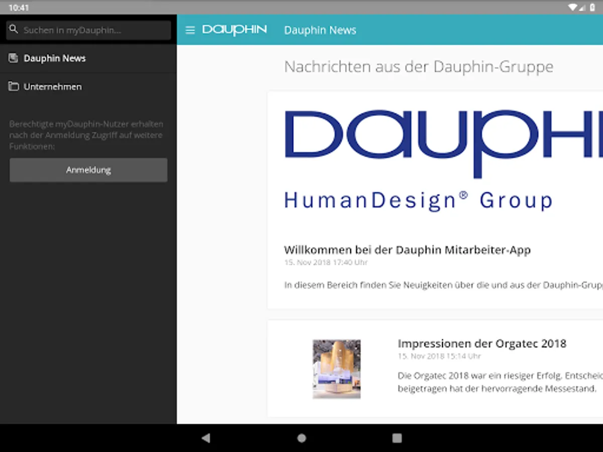603x452 pixels.
Task: Open the hamburger menu icon
Action: (190, 30)
